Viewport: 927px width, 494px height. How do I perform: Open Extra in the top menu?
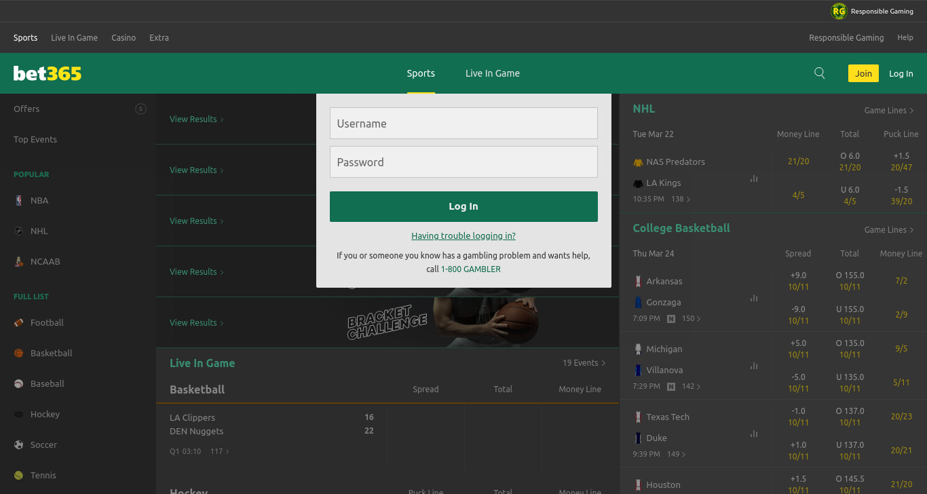point(159,38)
